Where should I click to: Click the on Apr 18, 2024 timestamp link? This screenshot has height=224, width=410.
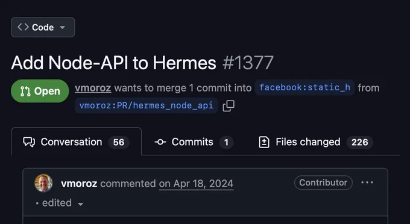(196, 184)
